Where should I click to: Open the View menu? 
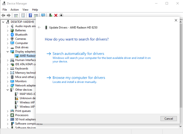click(x=25, y=10)
